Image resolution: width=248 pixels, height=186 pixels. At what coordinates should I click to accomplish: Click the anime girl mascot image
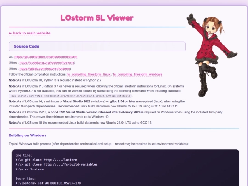tap(212, 55)
